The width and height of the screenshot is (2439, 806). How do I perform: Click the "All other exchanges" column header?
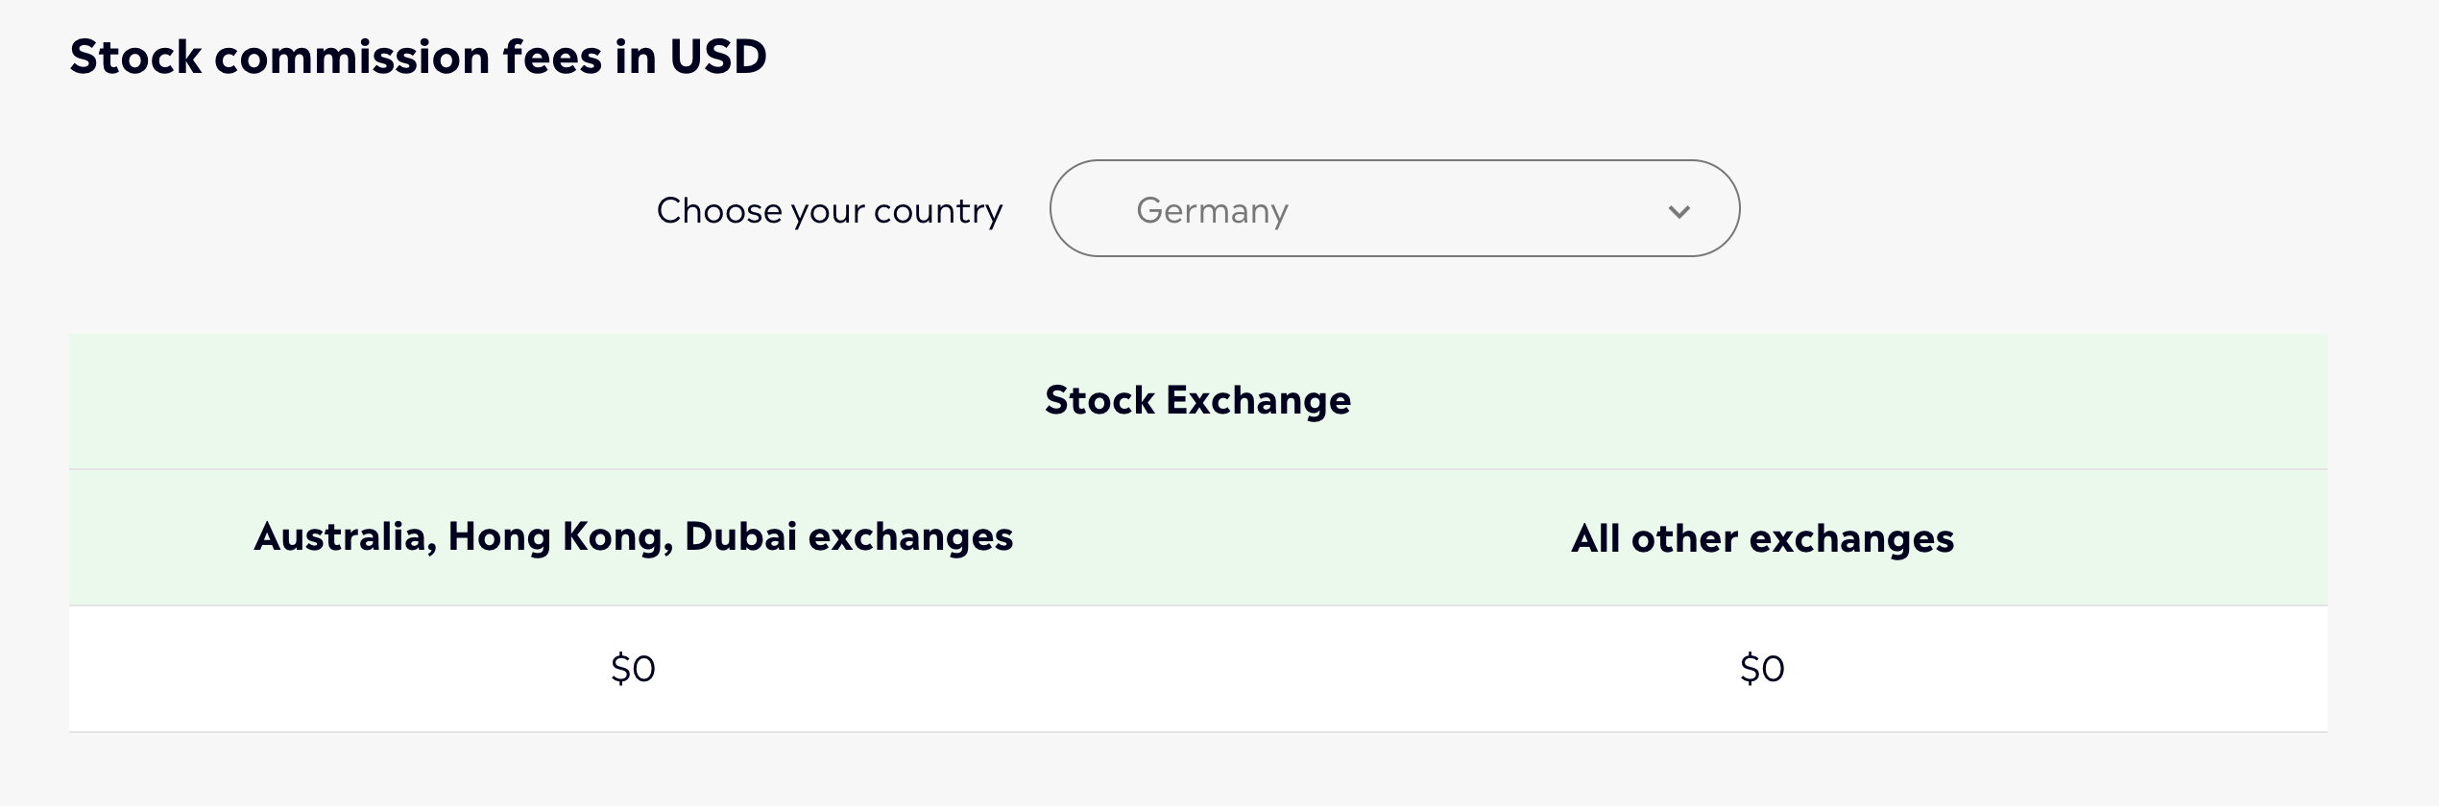tap(1762, 538)
